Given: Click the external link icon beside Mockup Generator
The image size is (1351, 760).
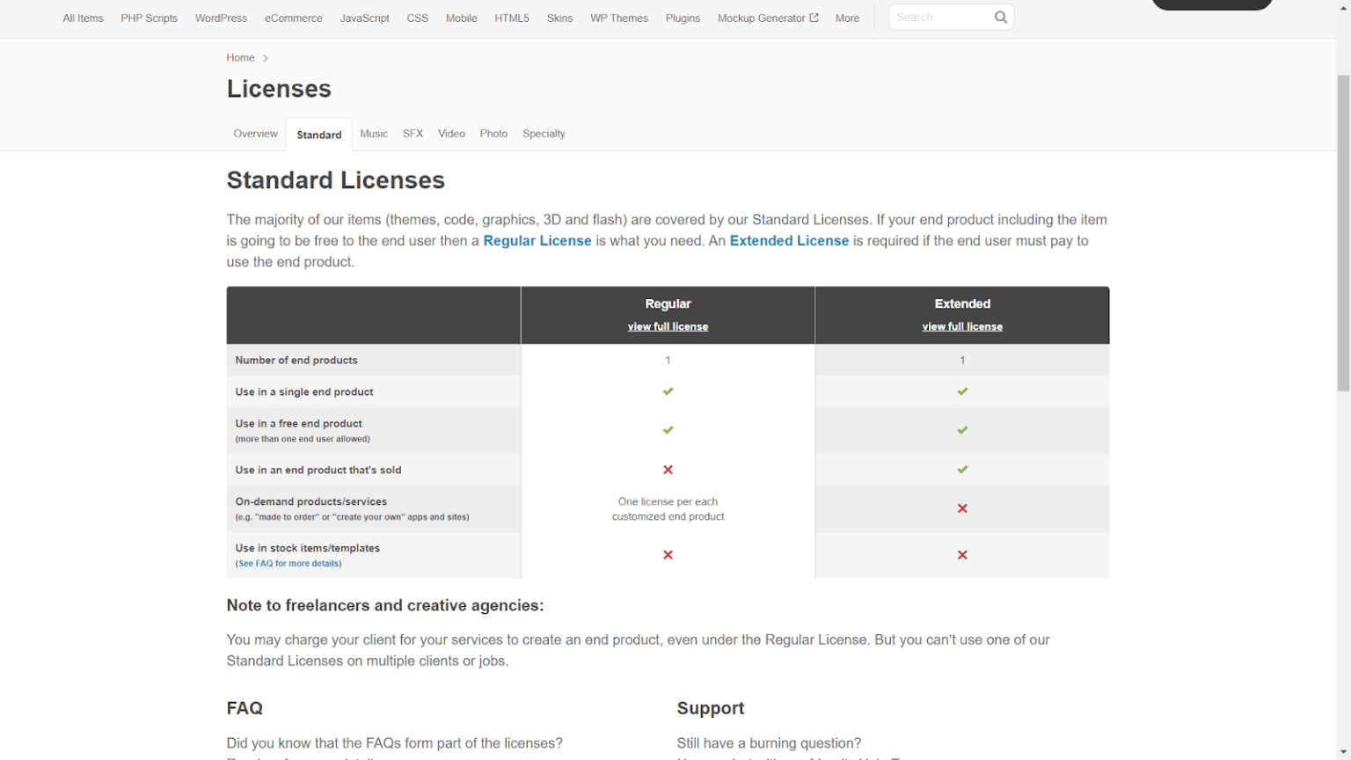Looking at the screenshot, I should coord(813,17).
